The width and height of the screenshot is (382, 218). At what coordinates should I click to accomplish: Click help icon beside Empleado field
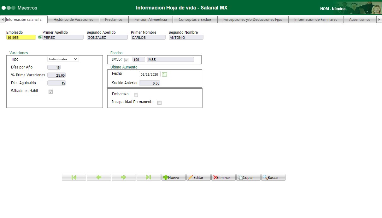tap(40, 37)
